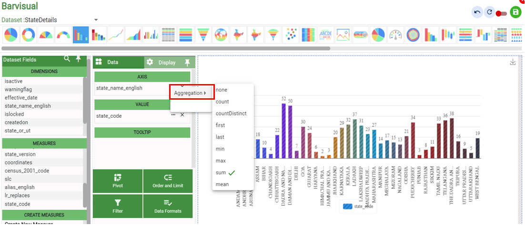525x226 pixels.
Task: Click the Order and Limit button
Action: pos(168,181)
